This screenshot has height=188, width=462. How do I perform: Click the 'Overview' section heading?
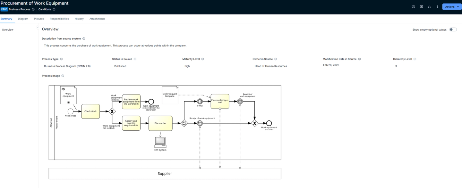50,29
